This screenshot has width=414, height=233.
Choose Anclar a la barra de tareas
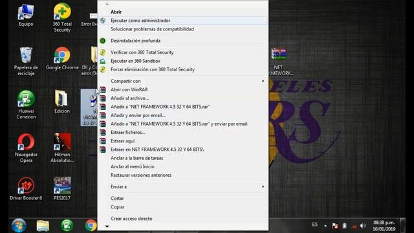click(183, 158)
